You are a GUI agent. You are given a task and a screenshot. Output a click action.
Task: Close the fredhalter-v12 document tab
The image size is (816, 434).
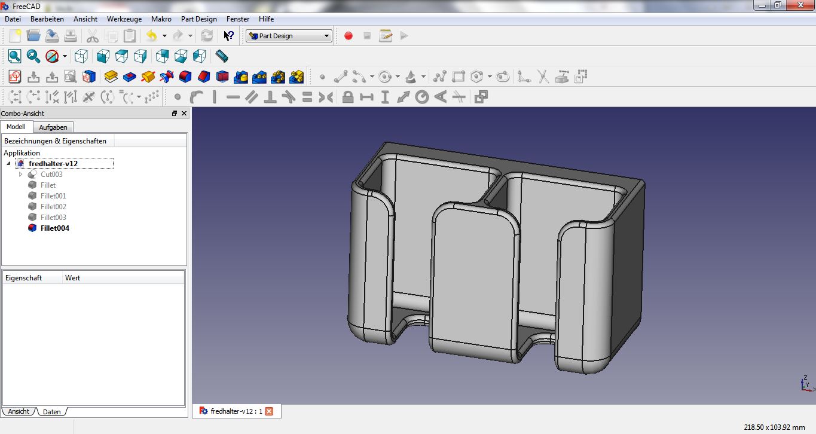pyautogui.click(x=270, y=411)
